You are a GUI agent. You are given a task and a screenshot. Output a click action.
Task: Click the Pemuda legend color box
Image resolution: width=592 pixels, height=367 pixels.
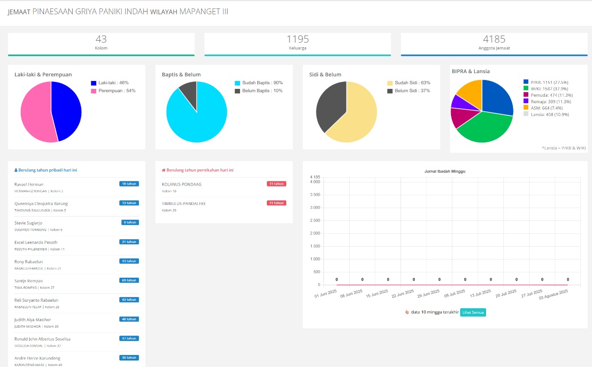coord(526,95)
